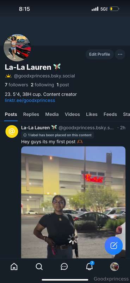The height and width of the screenshot is (283, 130).
Task: Expand the label placed on content notice
Action: tap(57, 135)
